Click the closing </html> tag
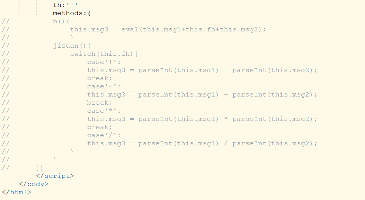Screen dimensions: 365x200 (16, 192)
